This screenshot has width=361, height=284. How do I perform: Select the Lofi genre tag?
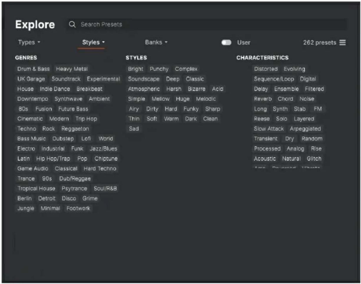pyautogui.click(x=86, y=139)
